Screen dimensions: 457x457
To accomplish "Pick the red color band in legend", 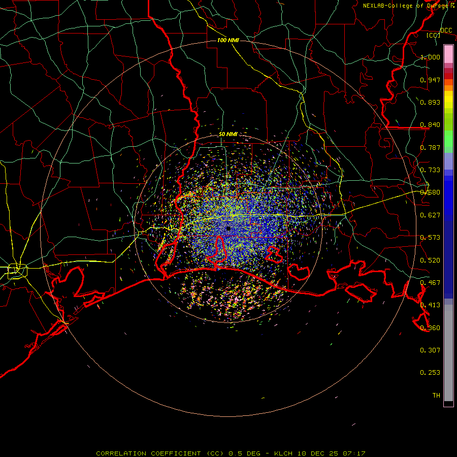I will (448, 76).
